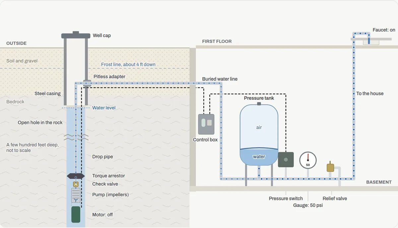Image resolution: width=398 pixels, height=228 pixels.
Task: Select the pressure tank graphic
Action: (259, 134)
